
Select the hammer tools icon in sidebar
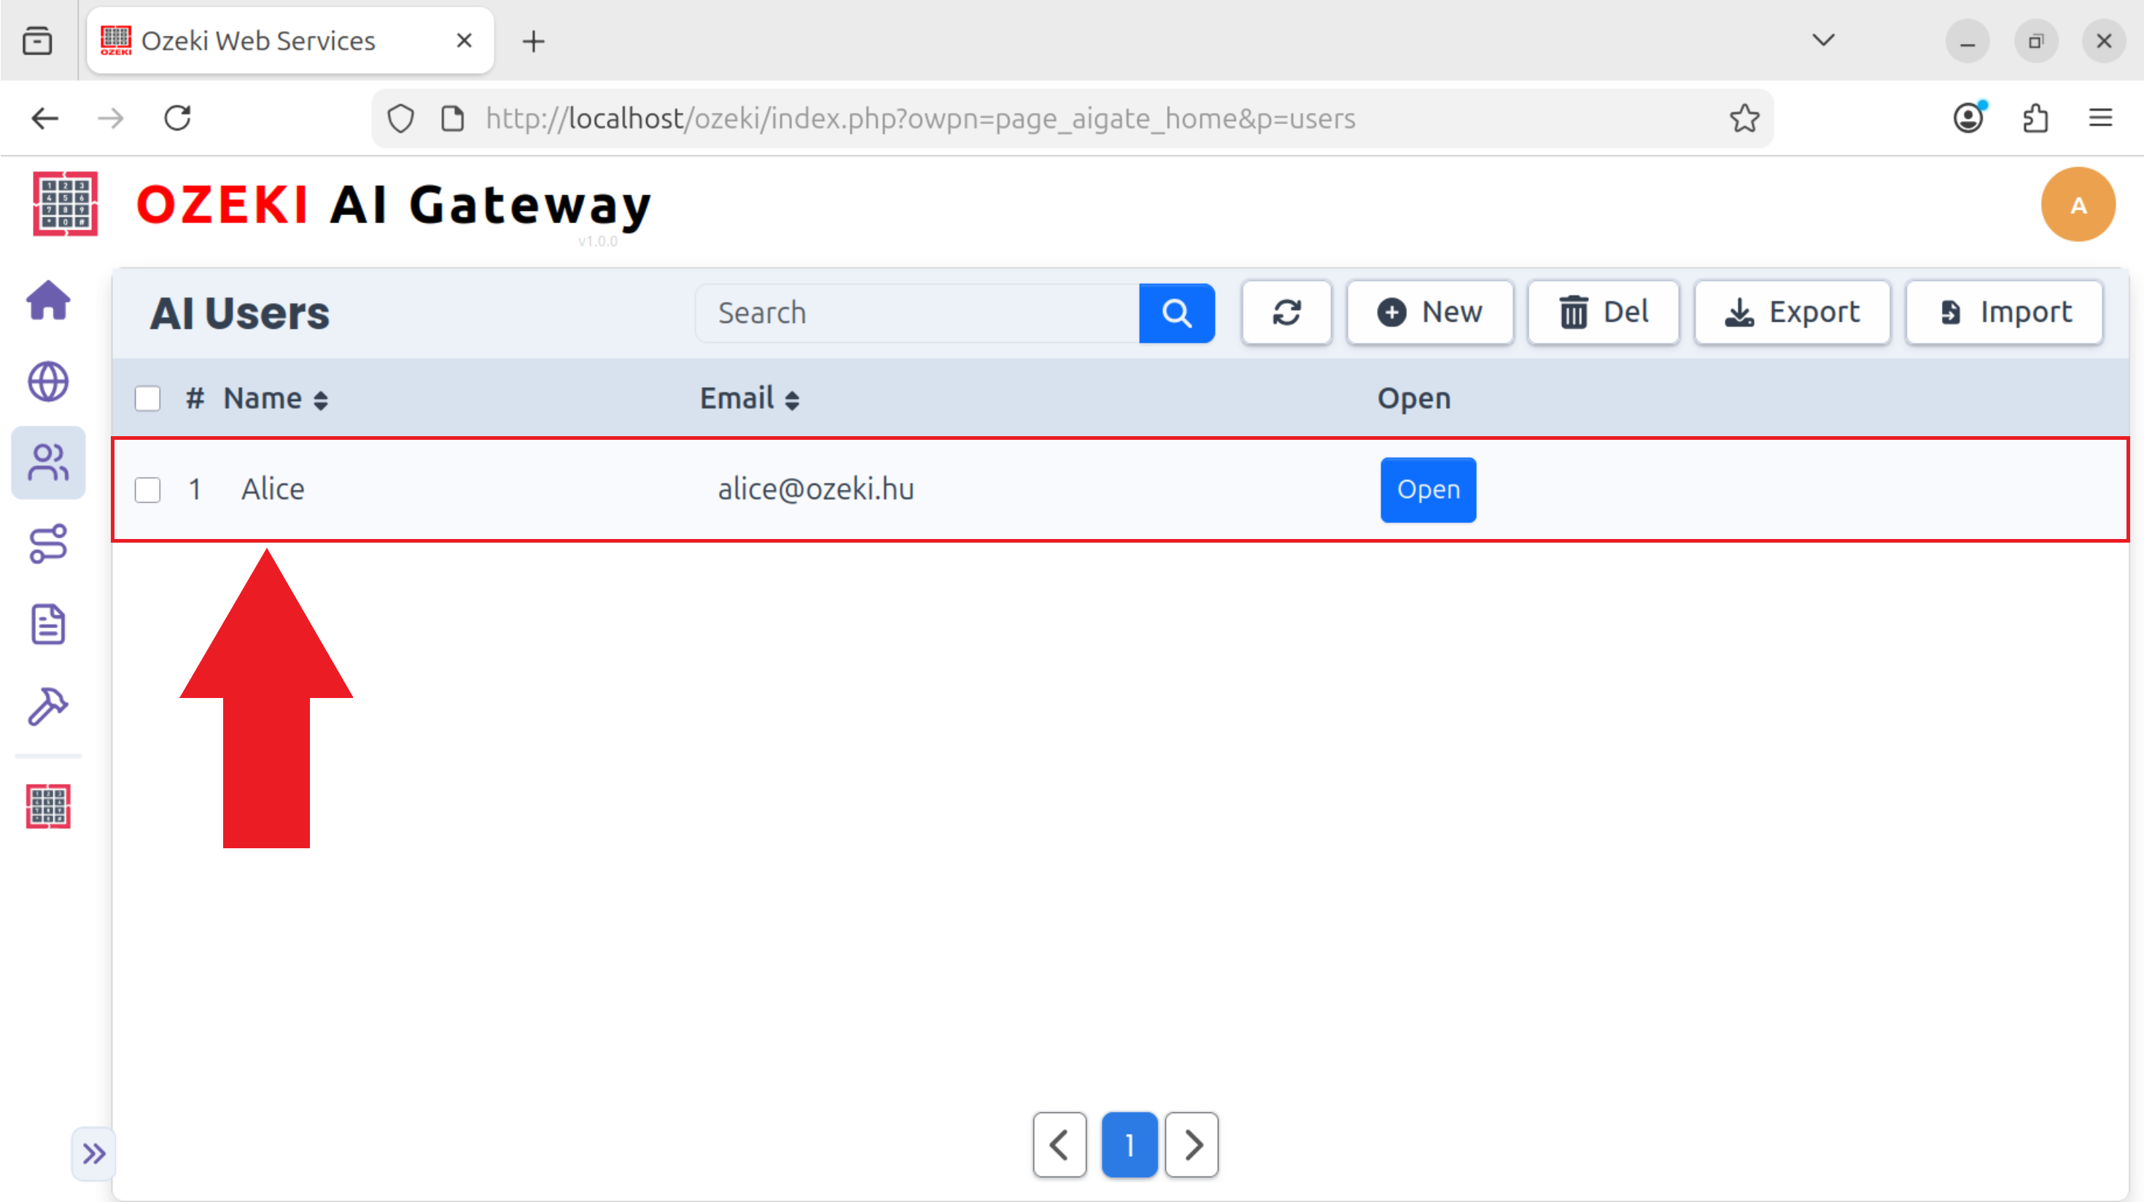point(47,707)
